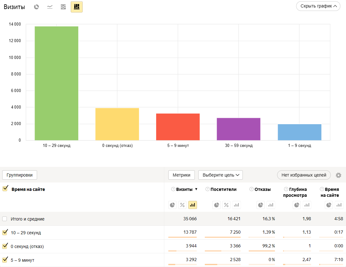Click percent icon under Посетители column
Viewport: 346px width, 267px height.
tap(226, 205)
